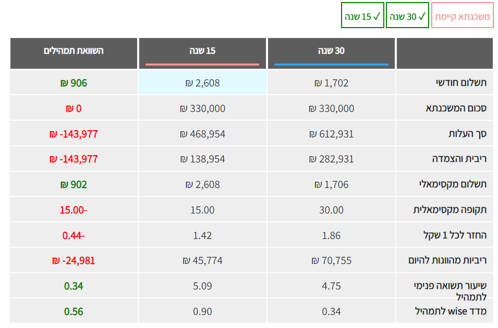
Task: Toggle the "15 שנה" checked filter button
Action: coord(362,16)
